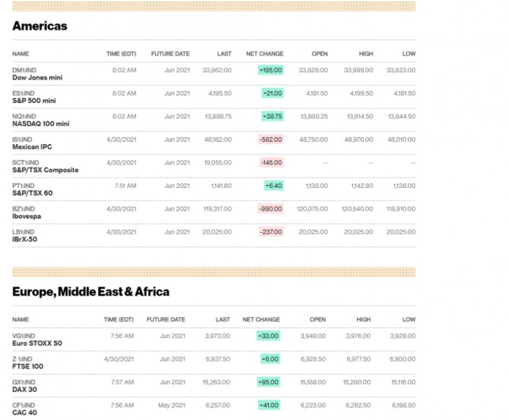Click the Americas TIME (EDT) column header

[121, 54]
